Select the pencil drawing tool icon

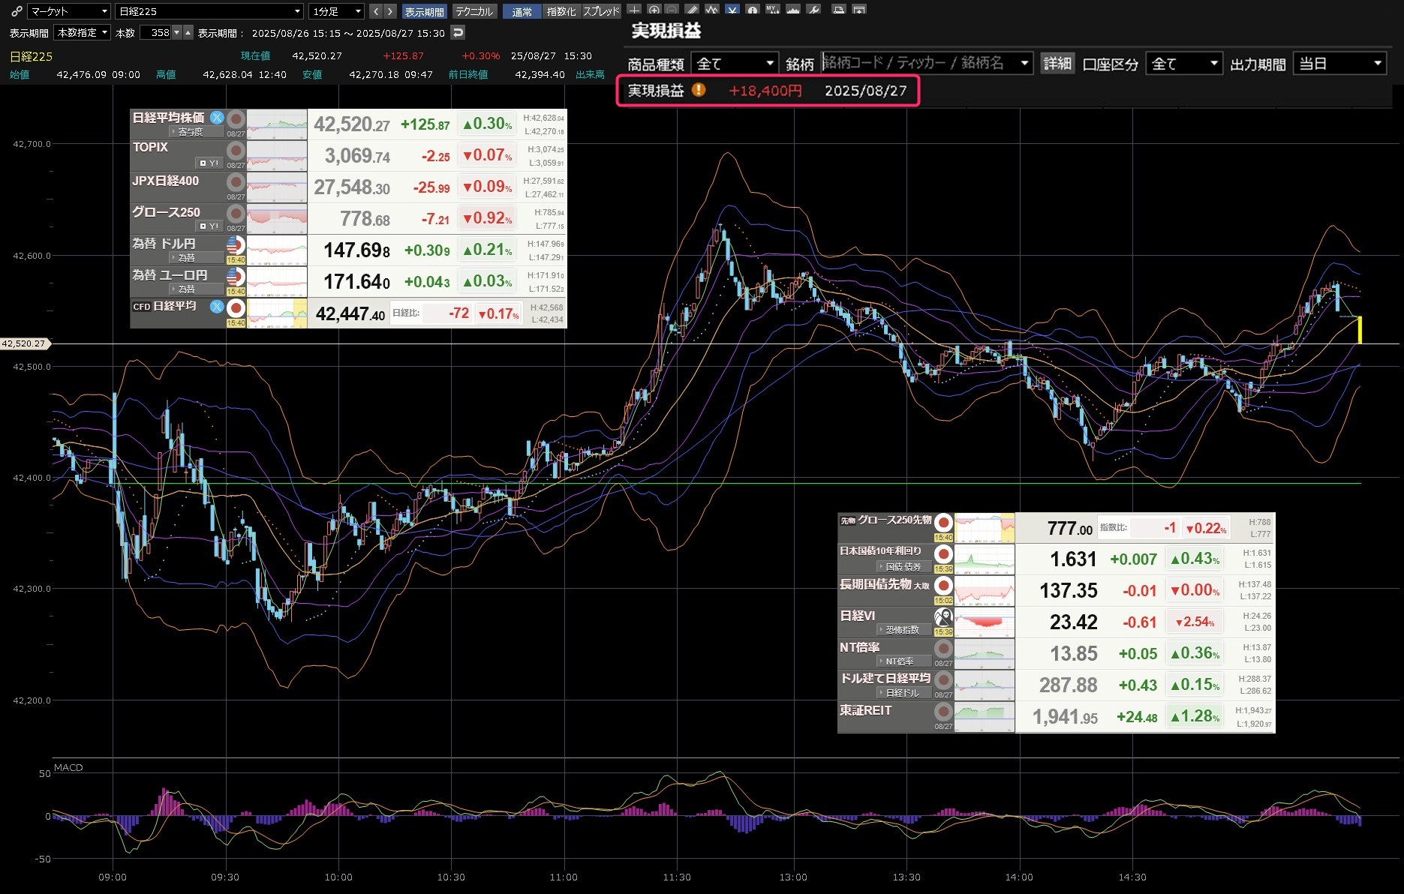point(692,10)
